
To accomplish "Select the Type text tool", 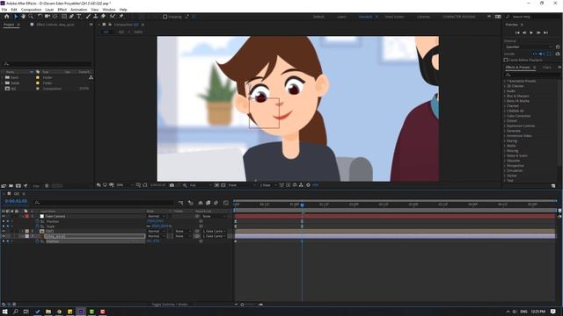I will click(78, 17).
